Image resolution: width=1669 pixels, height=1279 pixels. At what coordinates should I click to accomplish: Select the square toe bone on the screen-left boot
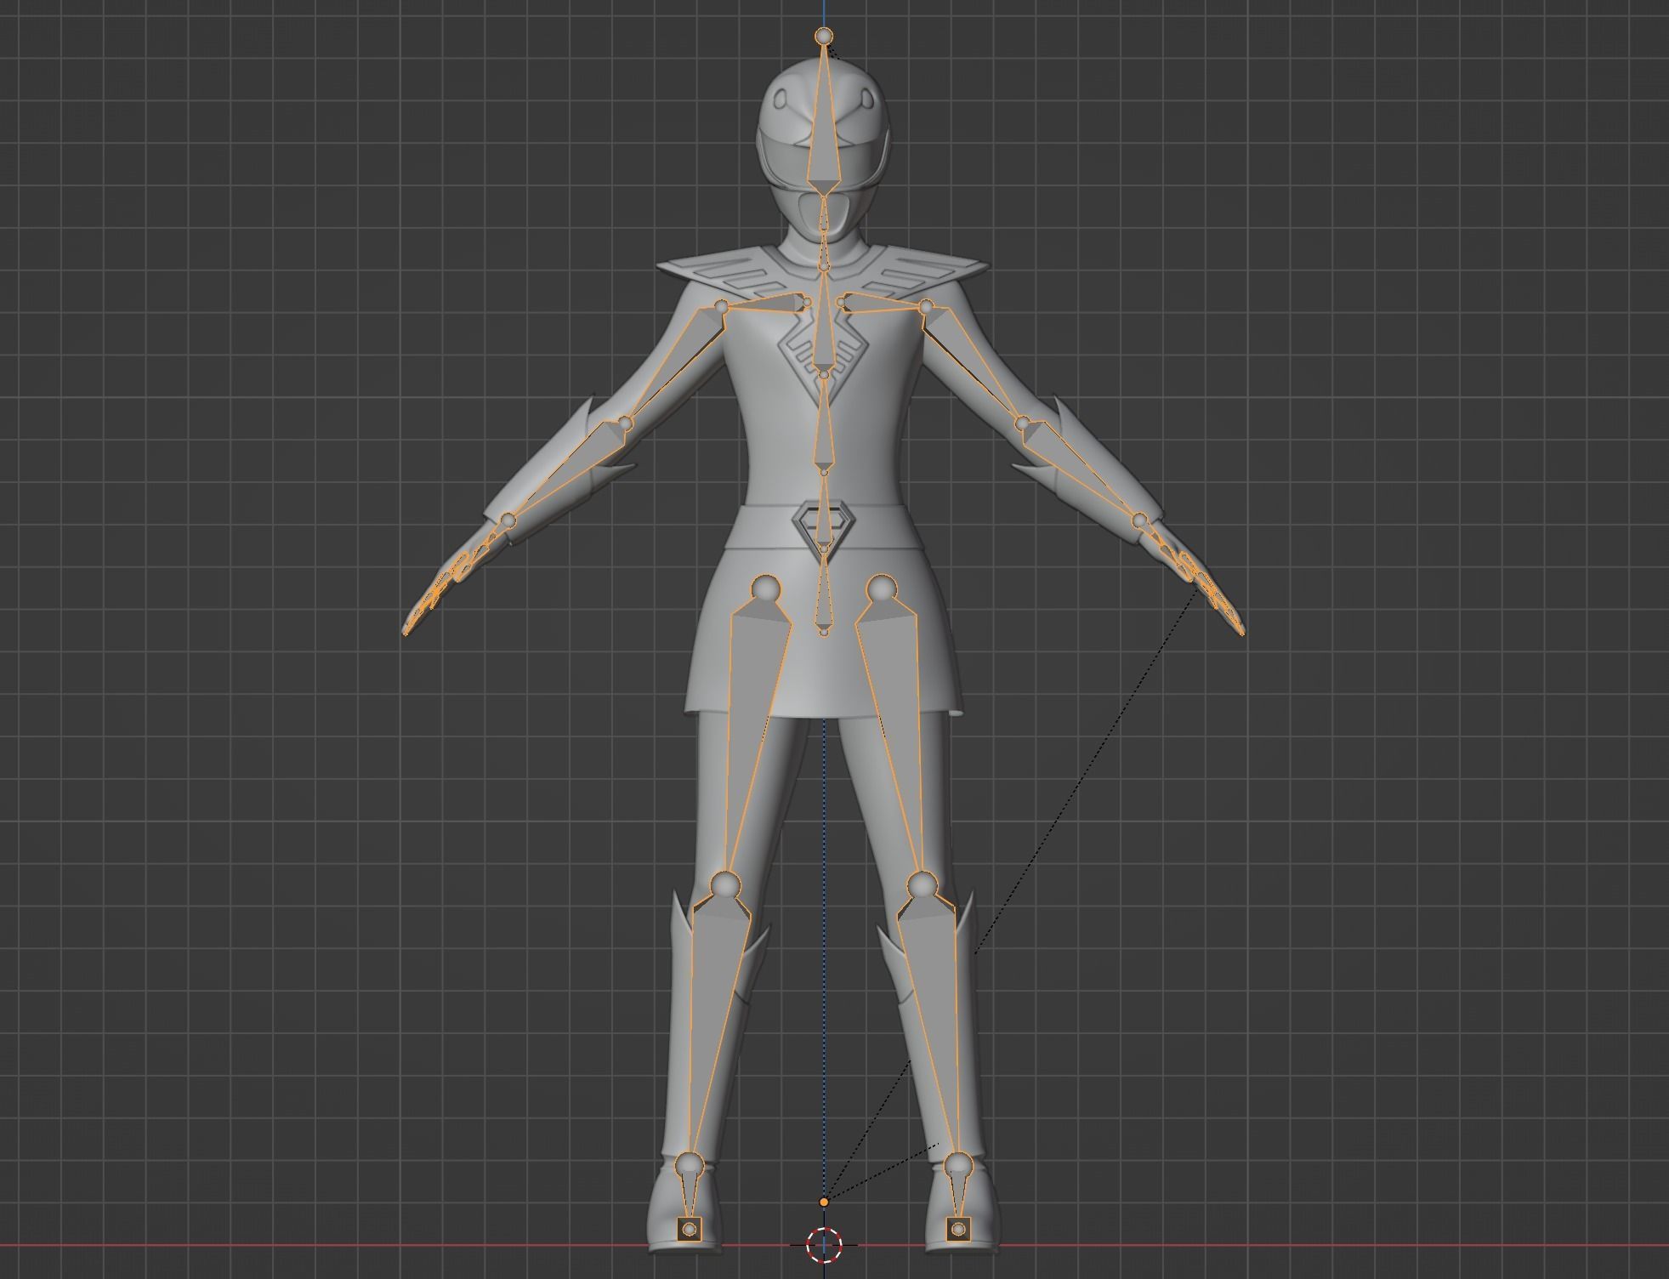coord(689,1228)
